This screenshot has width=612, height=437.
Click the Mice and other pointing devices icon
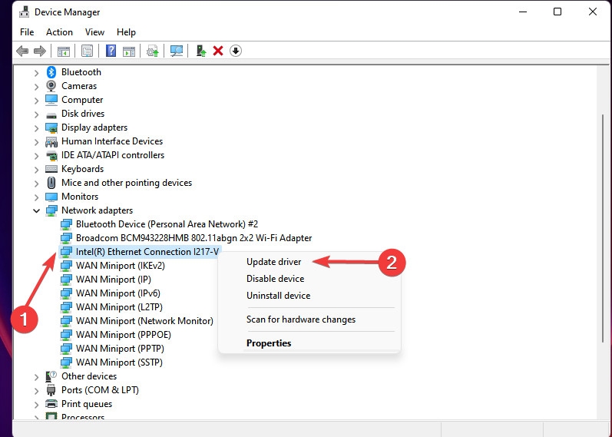coord(51,183)
